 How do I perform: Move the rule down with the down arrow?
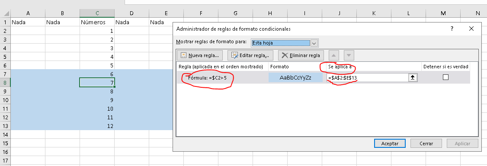[349, 55]
